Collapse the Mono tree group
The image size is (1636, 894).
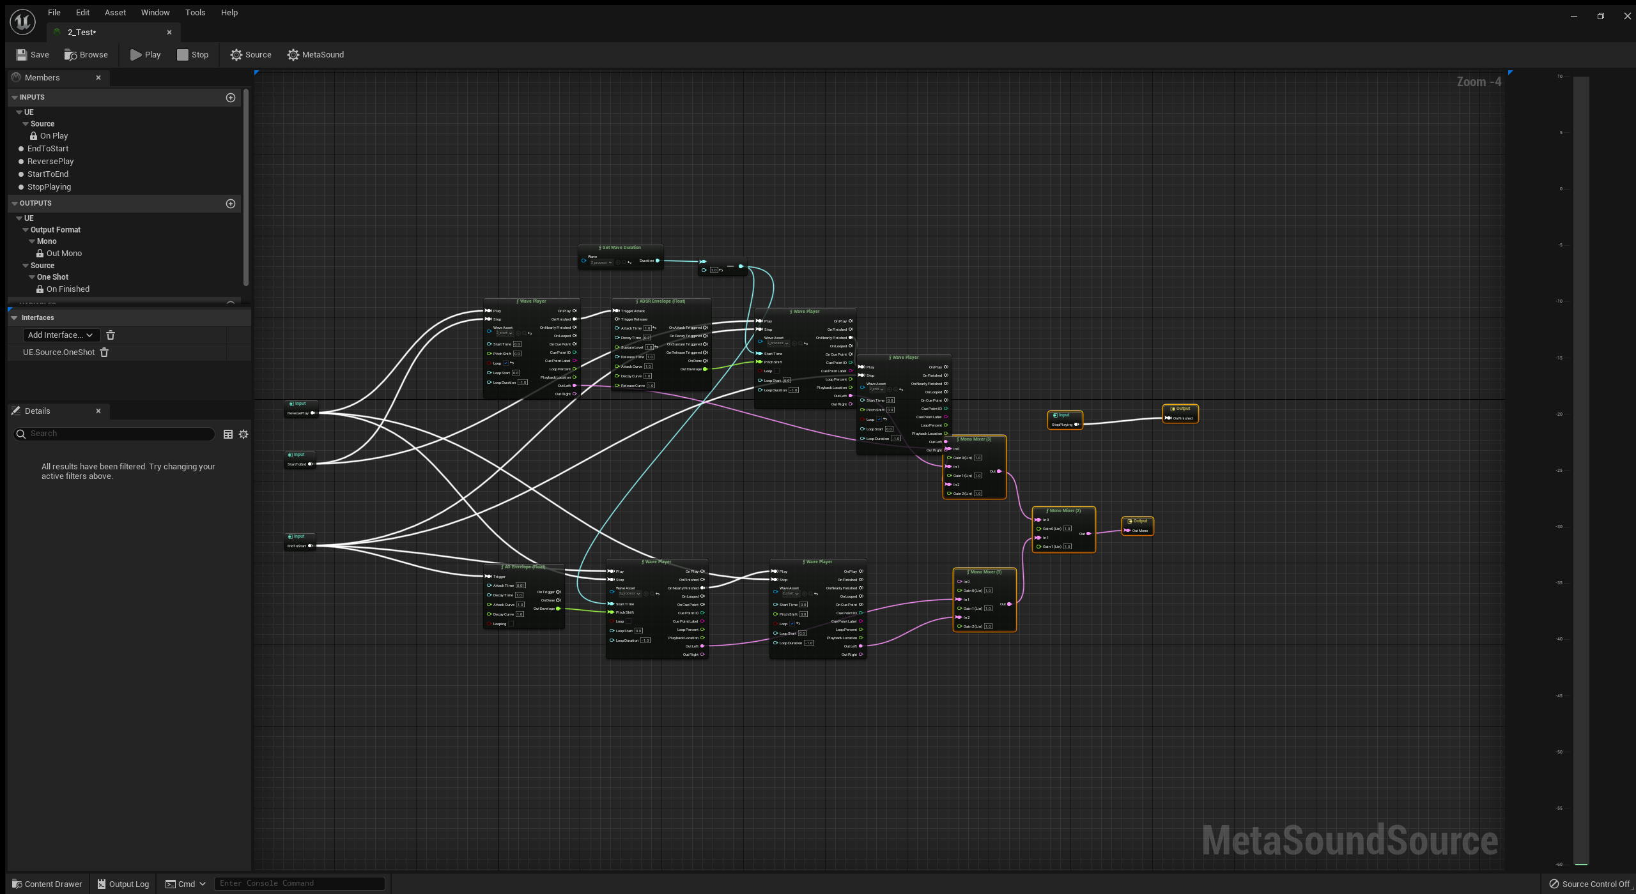tap(32, 241)
